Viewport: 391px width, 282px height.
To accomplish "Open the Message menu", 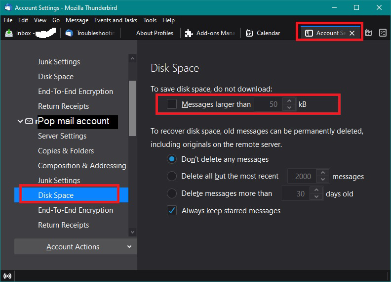I will point(77,20).
